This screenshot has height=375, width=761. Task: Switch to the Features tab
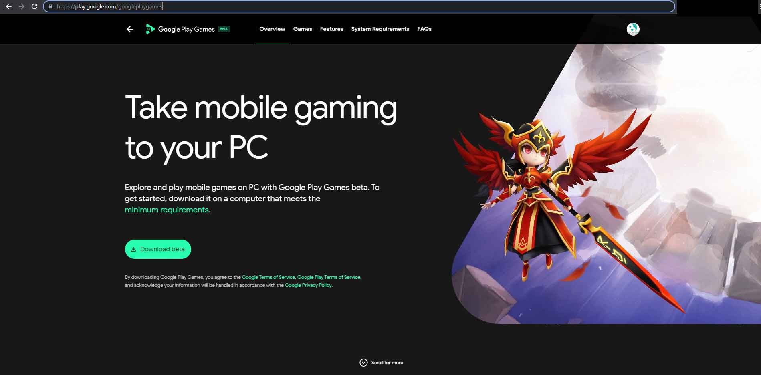click(331, 29)
